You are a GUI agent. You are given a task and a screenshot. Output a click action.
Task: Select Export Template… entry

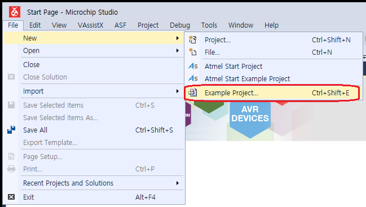94,142
